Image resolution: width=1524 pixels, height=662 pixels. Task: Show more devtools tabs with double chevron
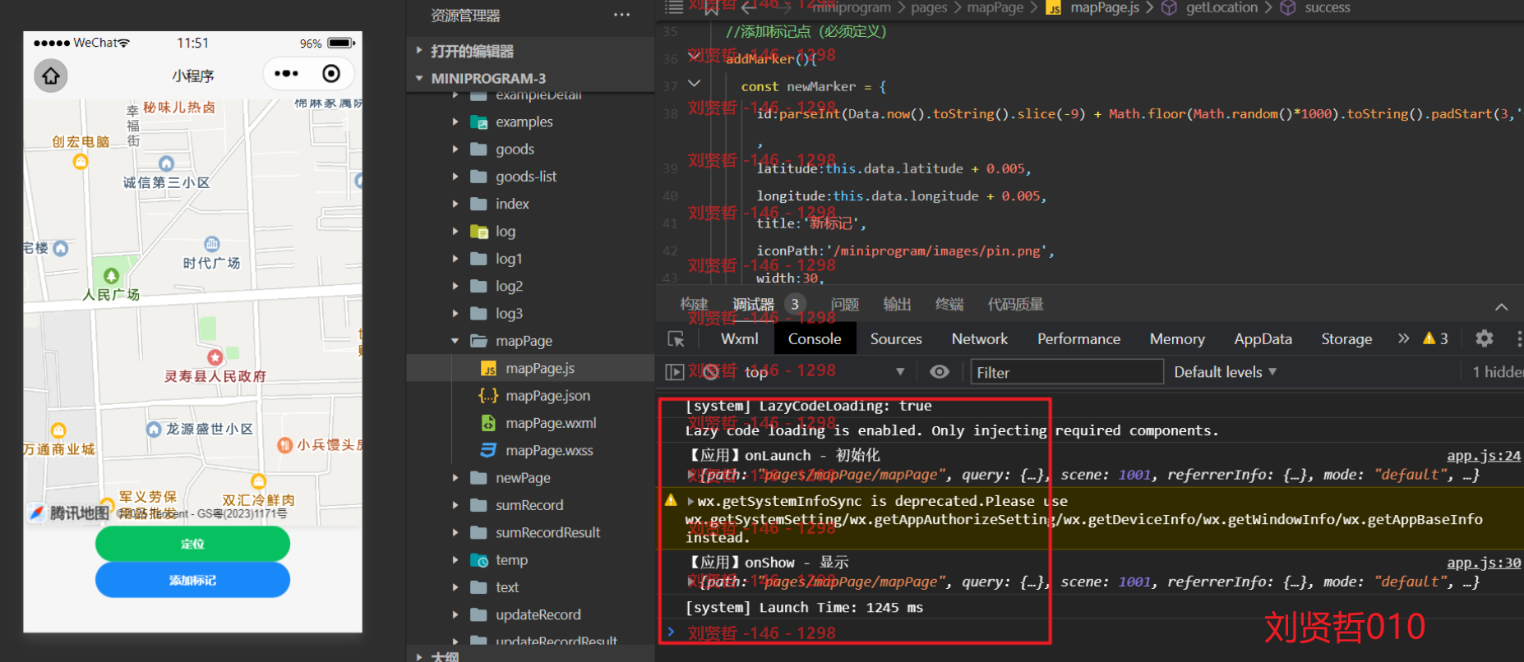click(1403, 338)
